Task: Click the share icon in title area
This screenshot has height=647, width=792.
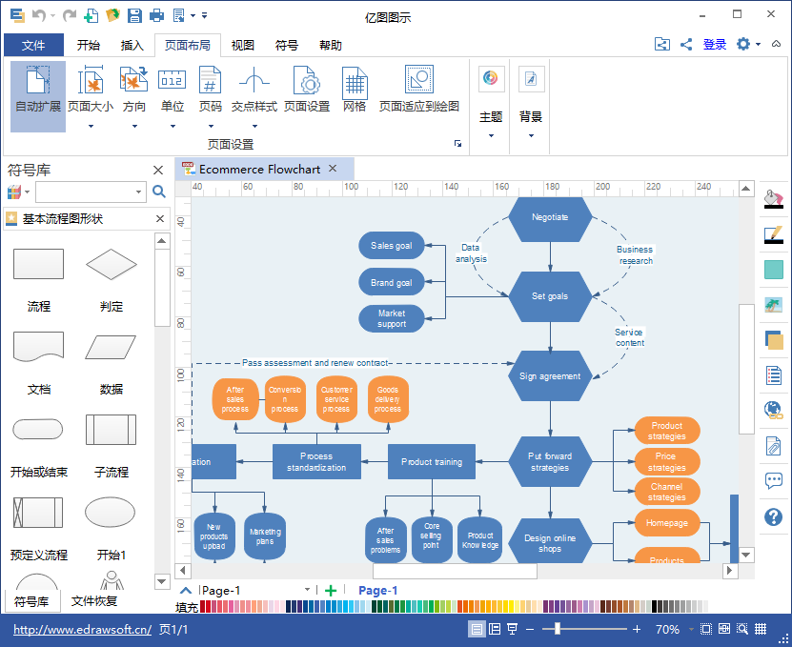Action: [686, 45]
